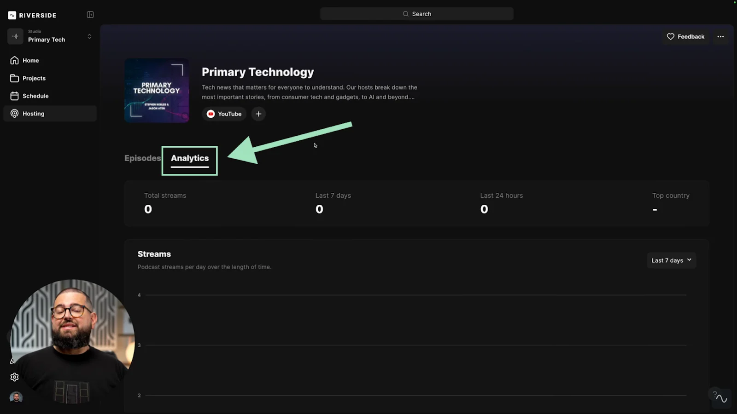Open Schedule in sidebar

point(50,96)
